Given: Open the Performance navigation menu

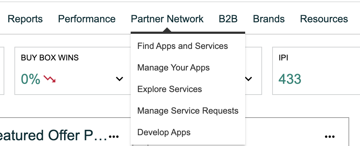Looking at the screenshot, I should point(87,19).
